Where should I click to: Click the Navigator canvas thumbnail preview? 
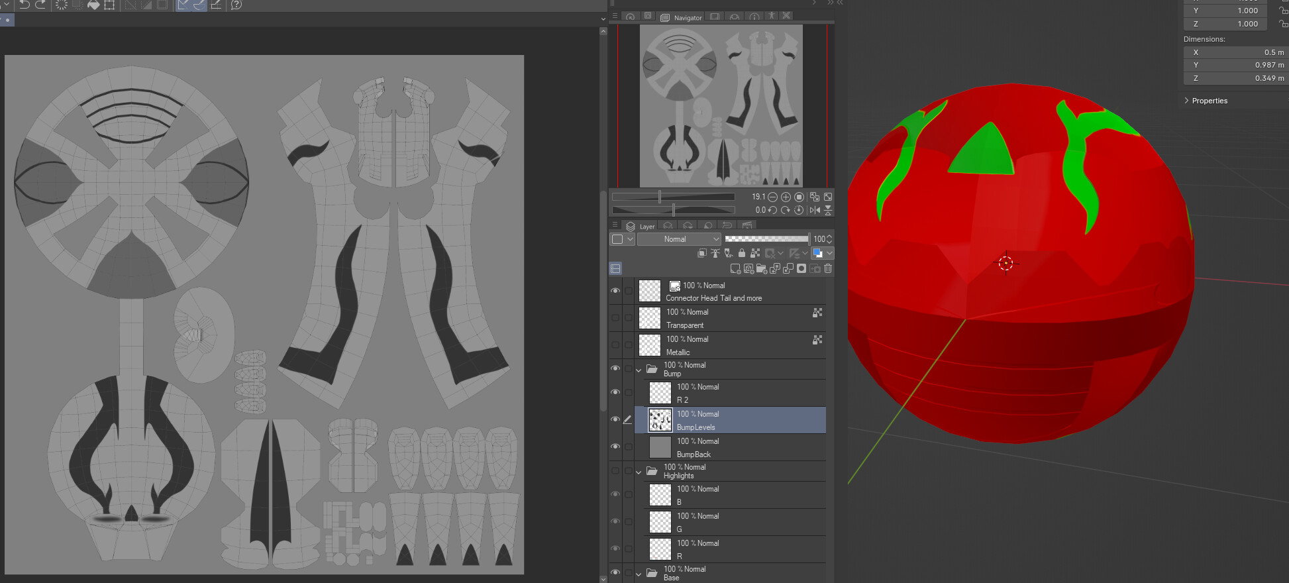coord(721,106)
